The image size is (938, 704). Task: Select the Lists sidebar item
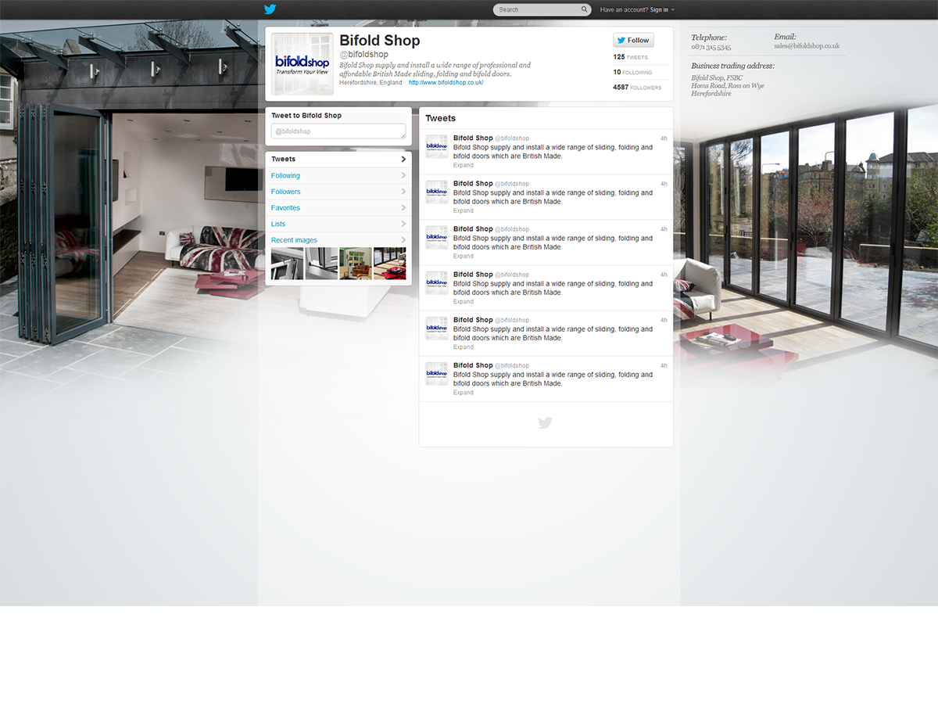tap(338, 224)
